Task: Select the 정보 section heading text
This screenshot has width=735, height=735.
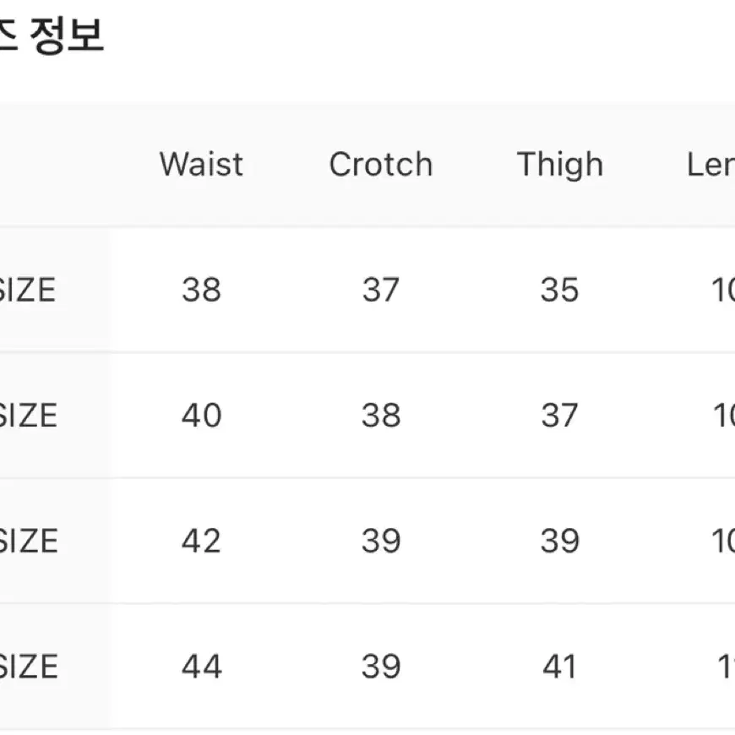Action: [67, 35]
